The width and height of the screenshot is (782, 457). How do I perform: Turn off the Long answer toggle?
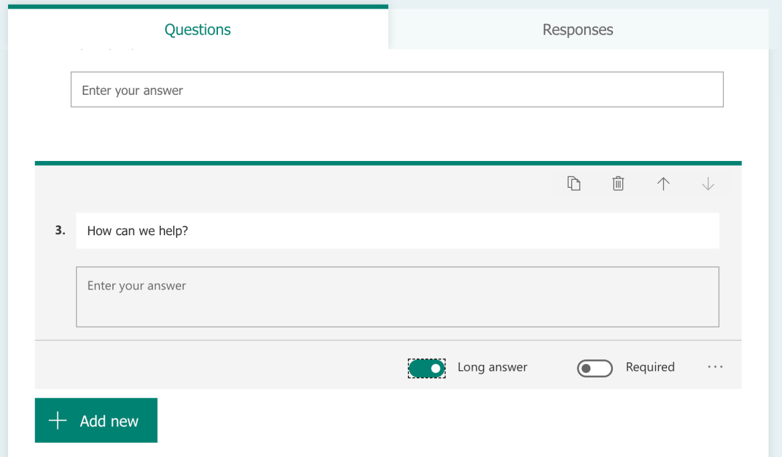tap(427, 368)
